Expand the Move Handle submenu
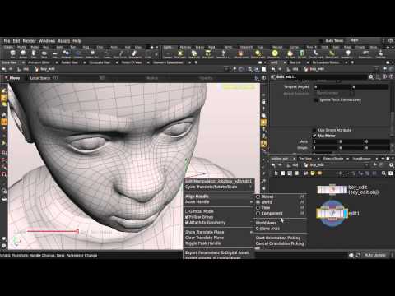Image resolution: width=395 pixels, height=296 pixels. 218,202
